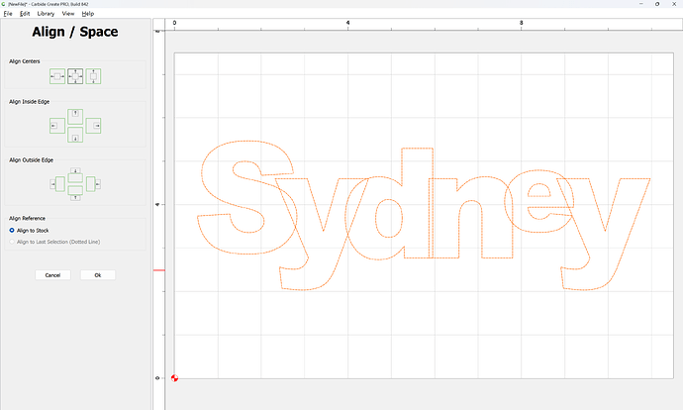683x410 pixels.
Task: Click align centers vertically icon
Action: pos(94,76)
